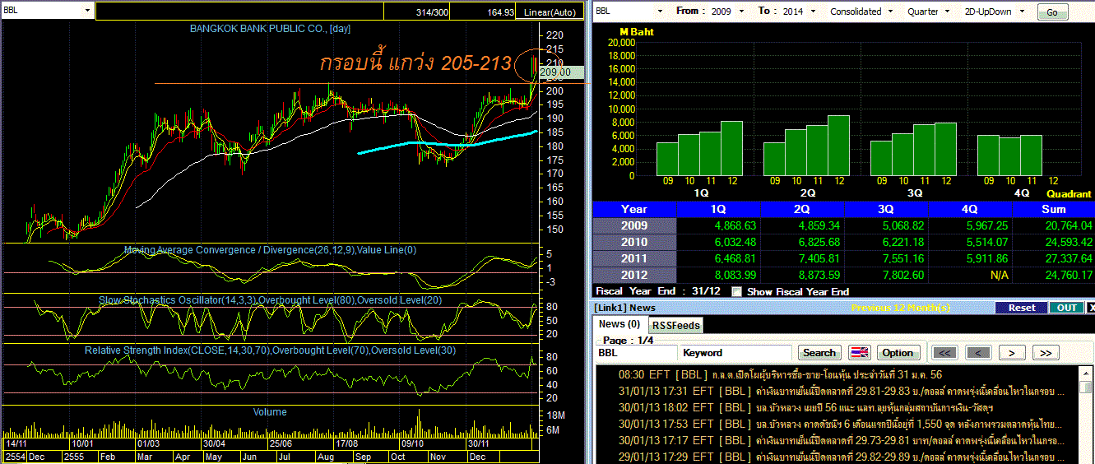Click the N/A cell for 2012 4Q
This screenshot has height=464, width=1095.
pos(970,275)
